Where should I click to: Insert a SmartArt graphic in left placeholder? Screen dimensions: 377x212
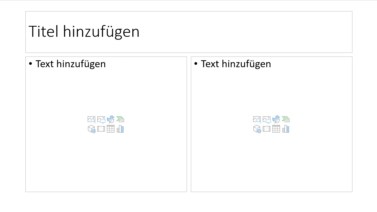pos(120,119)
